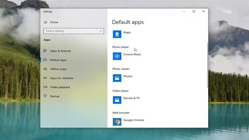This screenshot has width=249, height=140.
Task: Click the Apps section heading in sidebar
Action: 47,40
